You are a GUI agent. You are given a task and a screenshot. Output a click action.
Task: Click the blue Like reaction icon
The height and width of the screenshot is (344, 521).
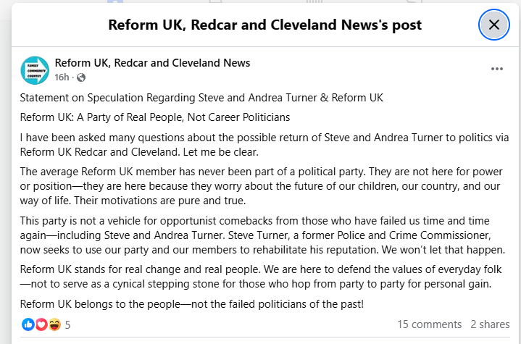click(x=28, y=324)
